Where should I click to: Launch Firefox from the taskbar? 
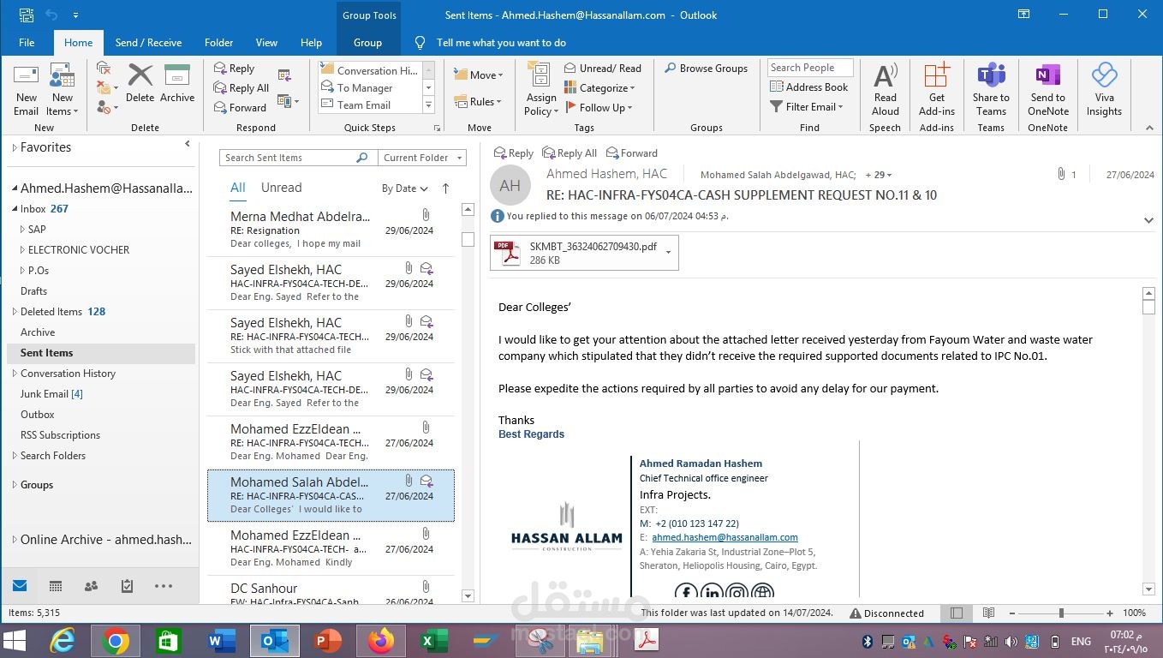(x=380, y=641)
